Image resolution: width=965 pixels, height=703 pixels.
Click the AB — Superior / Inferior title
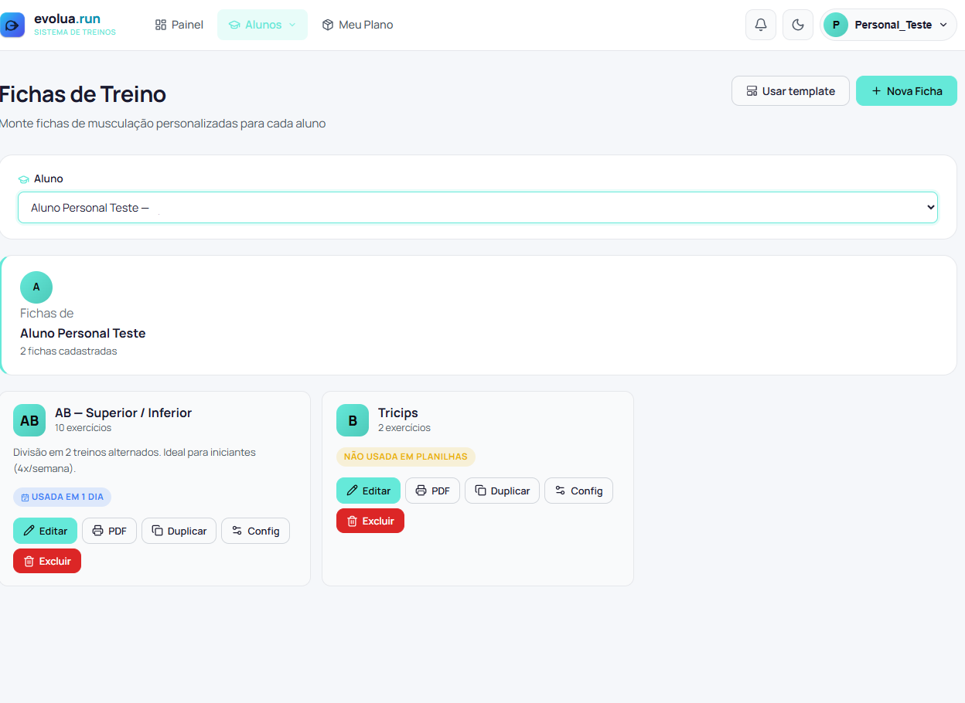[123, 413]
